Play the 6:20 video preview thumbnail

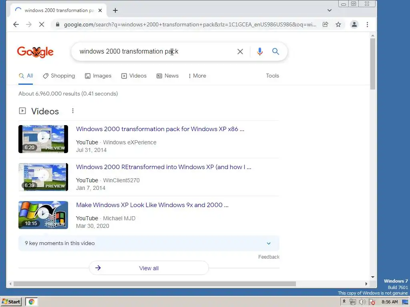43,139
